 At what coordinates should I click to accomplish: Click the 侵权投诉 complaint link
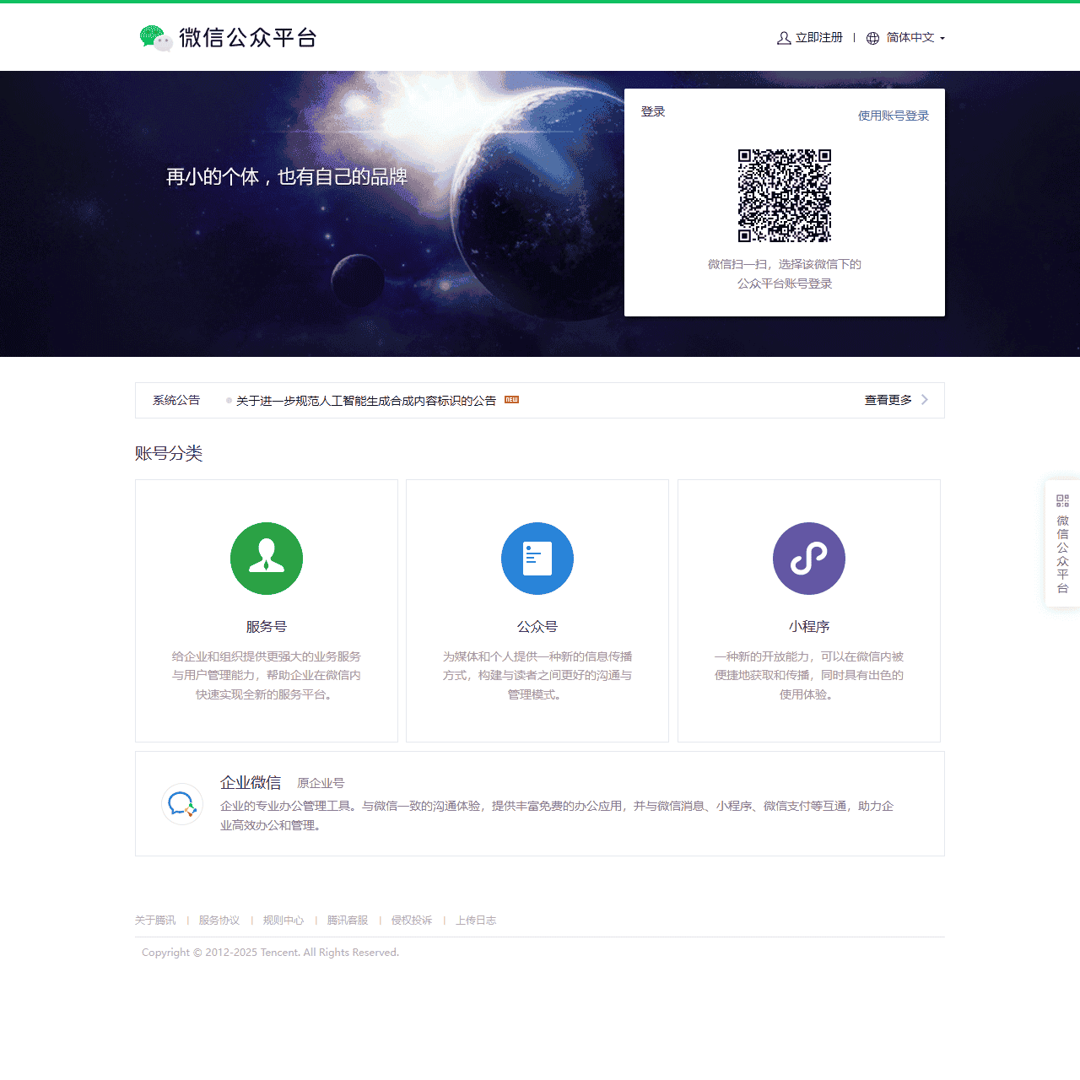(410, 921)
